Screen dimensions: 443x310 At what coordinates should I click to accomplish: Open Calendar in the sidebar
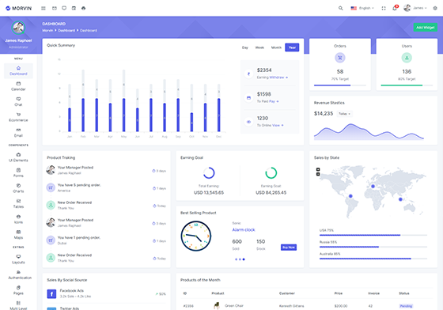coord(18,86)
